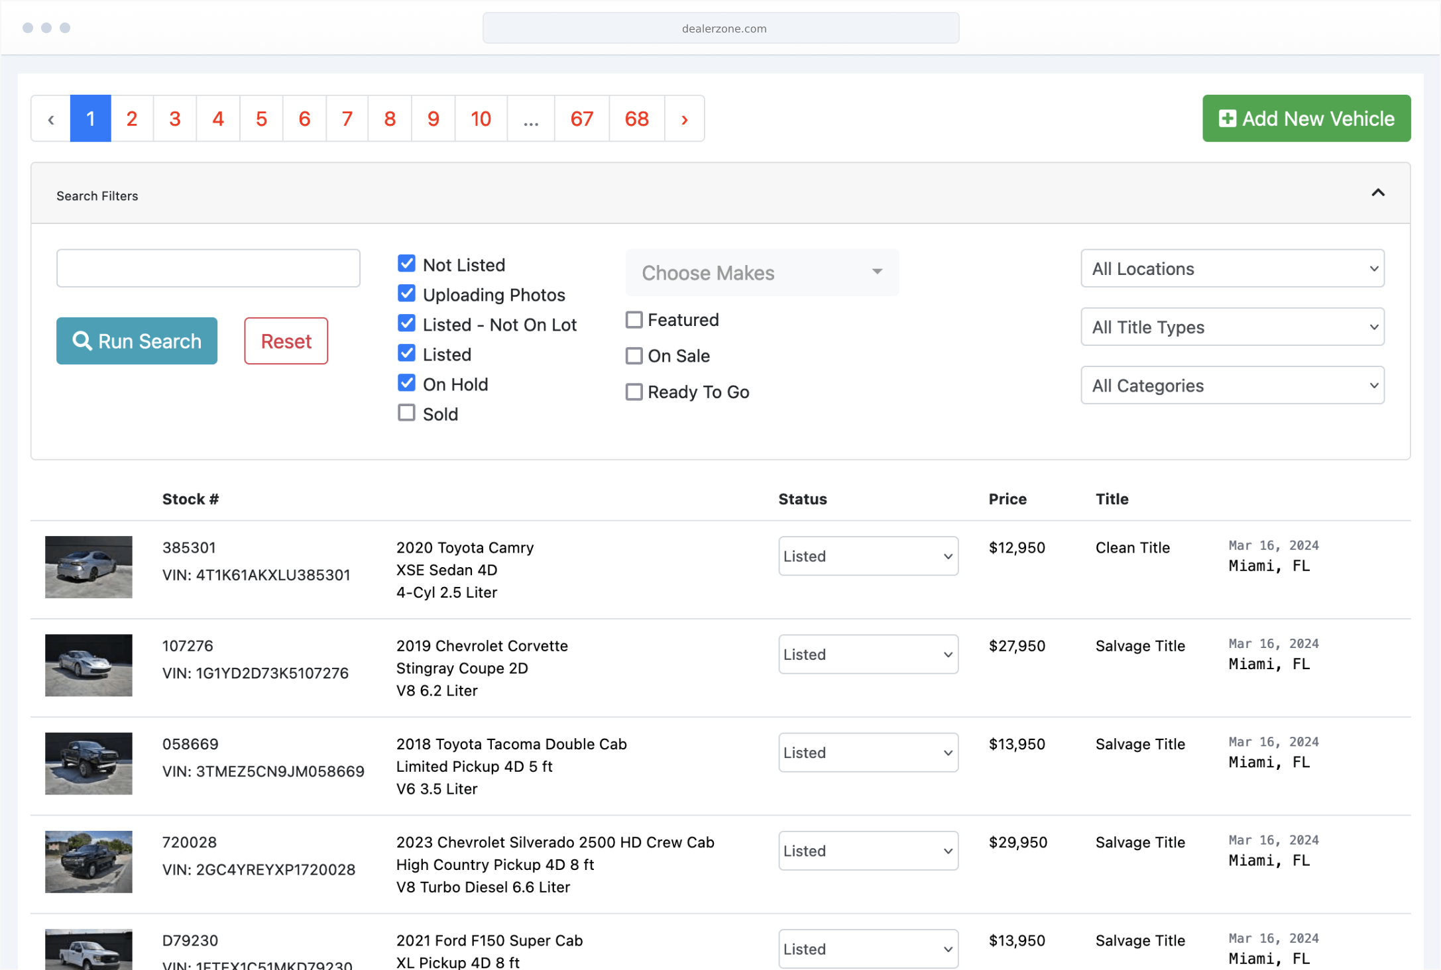Image resolution: width=1441 pixels, height=970 pixels.
Task: Expand All Title Types dropdown
Action: point(1232,327)
